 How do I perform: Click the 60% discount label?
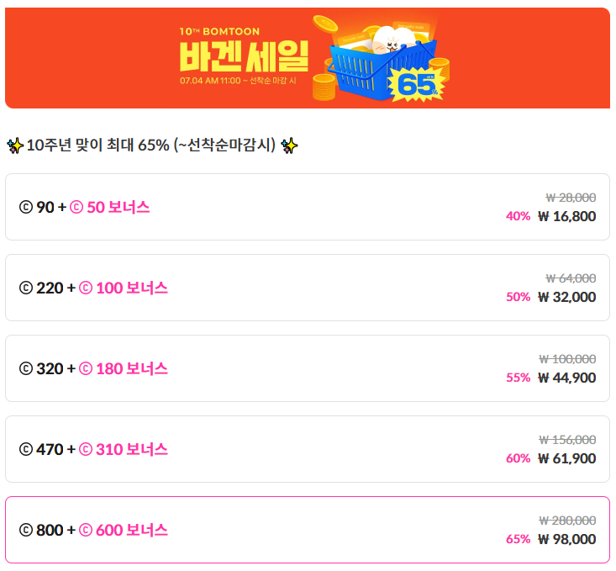tap(519, 458)
